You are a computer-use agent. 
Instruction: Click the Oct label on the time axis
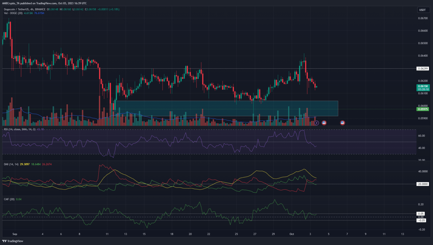292,234
